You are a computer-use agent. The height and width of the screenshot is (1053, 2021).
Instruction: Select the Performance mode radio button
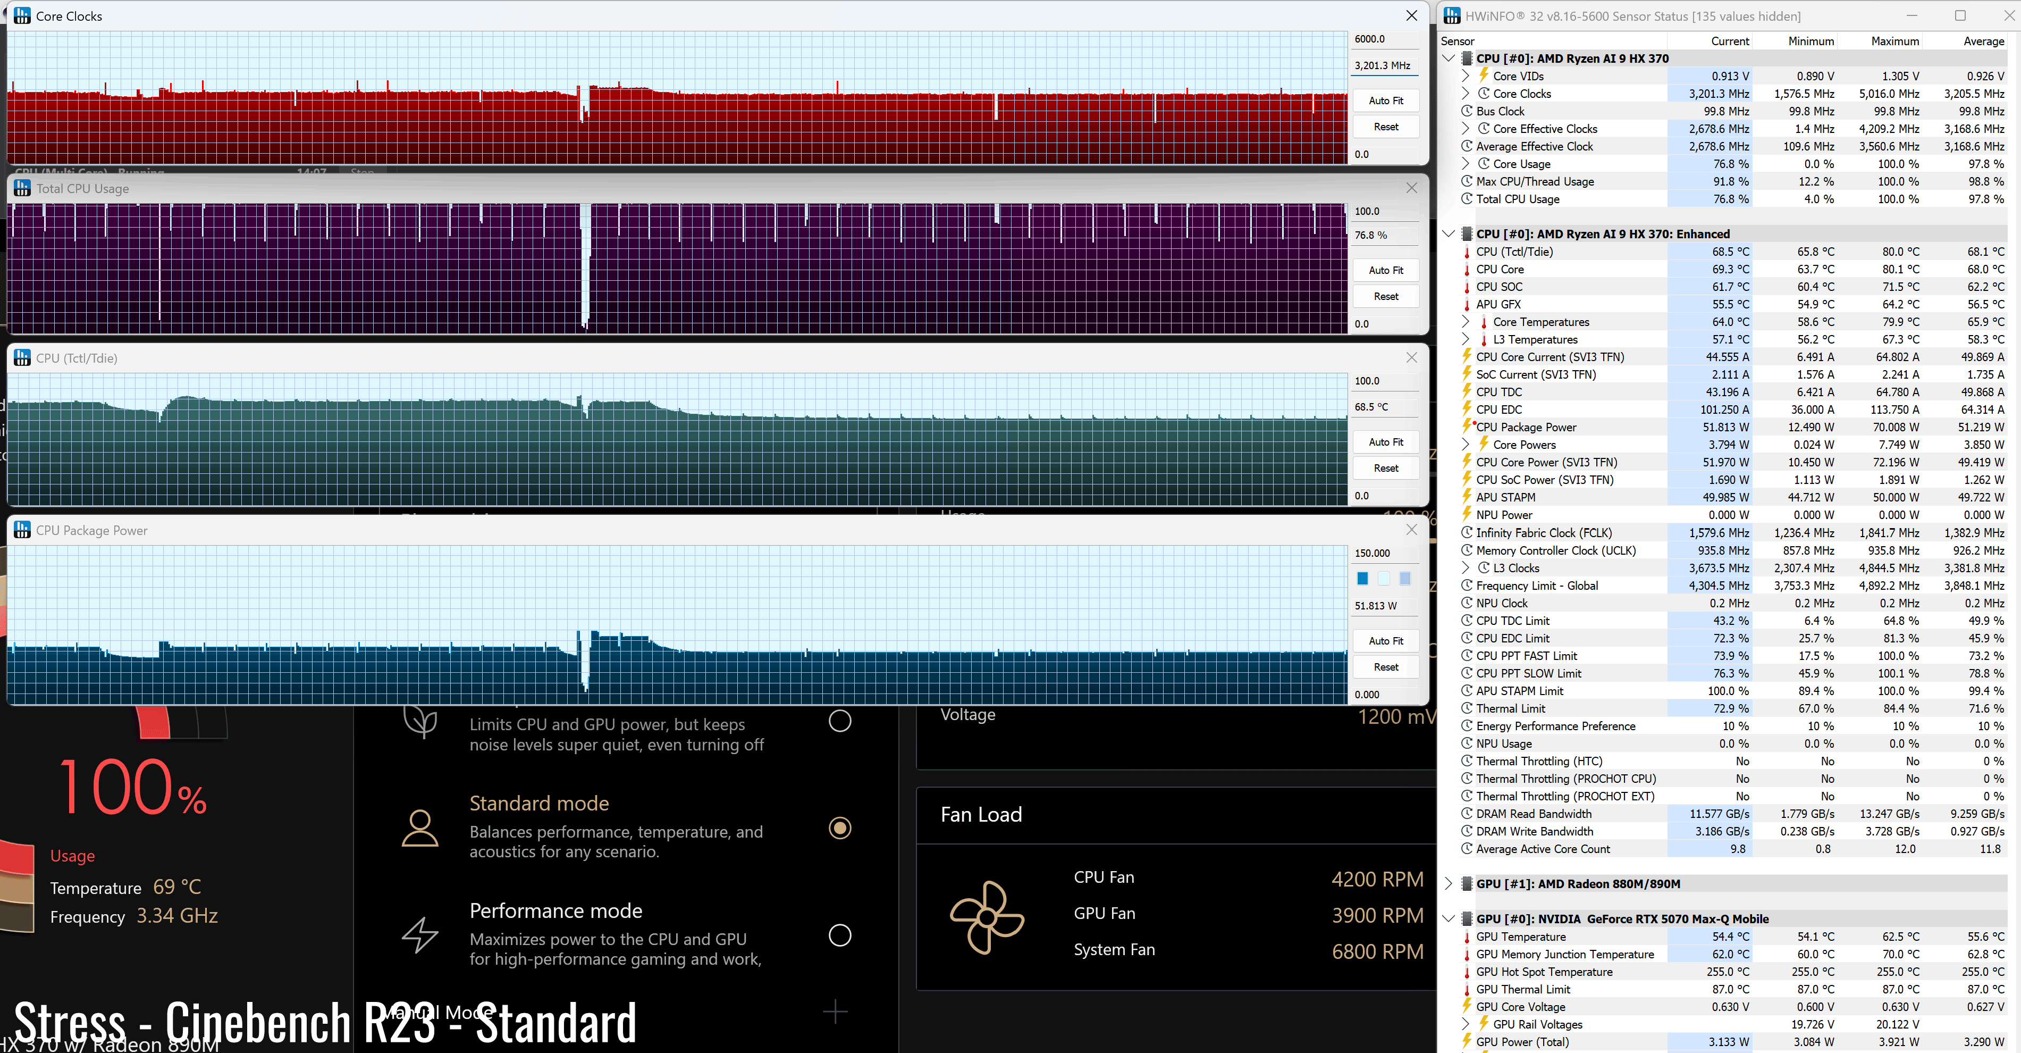839,935
